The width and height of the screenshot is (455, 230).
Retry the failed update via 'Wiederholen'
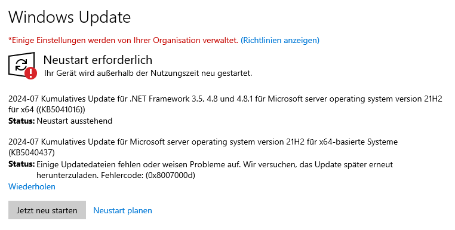(x=32, y=186)
